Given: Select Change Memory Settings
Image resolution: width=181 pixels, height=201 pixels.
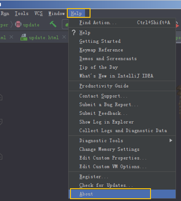Looking at the screenshot, I should pos(122,149).
